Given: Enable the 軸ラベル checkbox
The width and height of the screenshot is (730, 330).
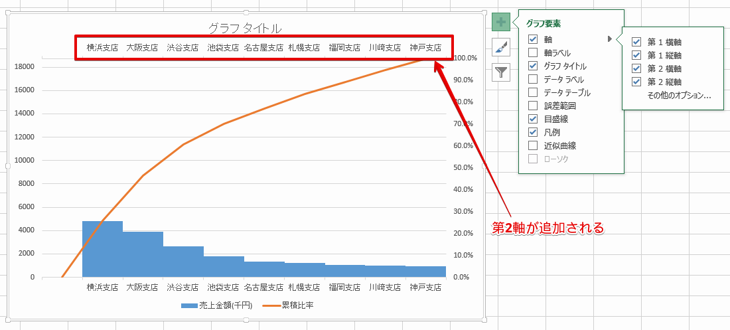Looking at the screenshot, I should 533,52.
